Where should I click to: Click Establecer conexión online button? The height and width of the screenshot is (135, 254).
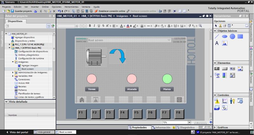click(110, 11)
